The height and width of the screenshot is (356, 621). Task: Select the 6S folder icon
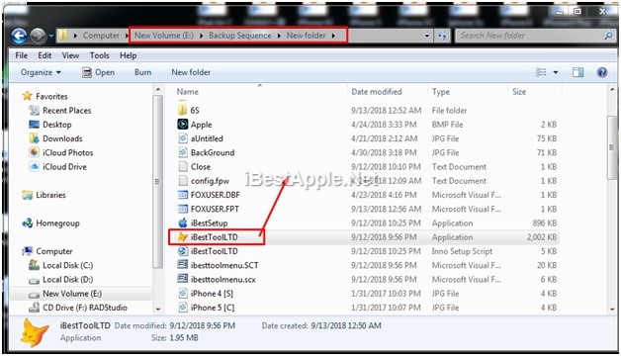click(182, 110)
